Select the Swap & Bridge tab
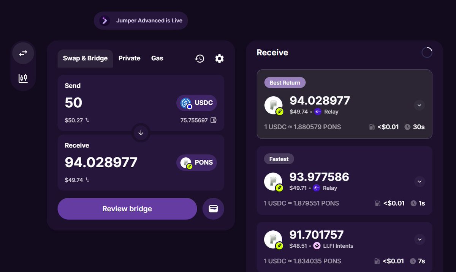 (85, 58)
